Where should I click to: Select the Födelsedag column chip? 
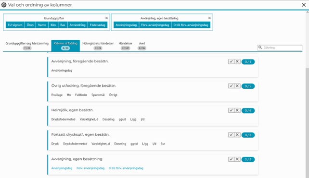(98, 25)
